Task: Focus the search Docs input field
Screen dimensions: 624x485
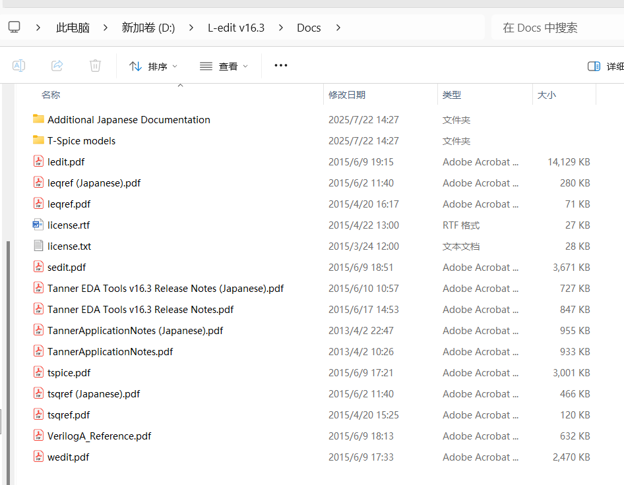Action: tap(557, 28)
